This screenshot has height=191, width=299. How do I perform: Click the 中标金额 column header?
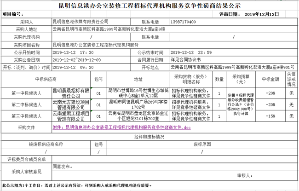270,79
